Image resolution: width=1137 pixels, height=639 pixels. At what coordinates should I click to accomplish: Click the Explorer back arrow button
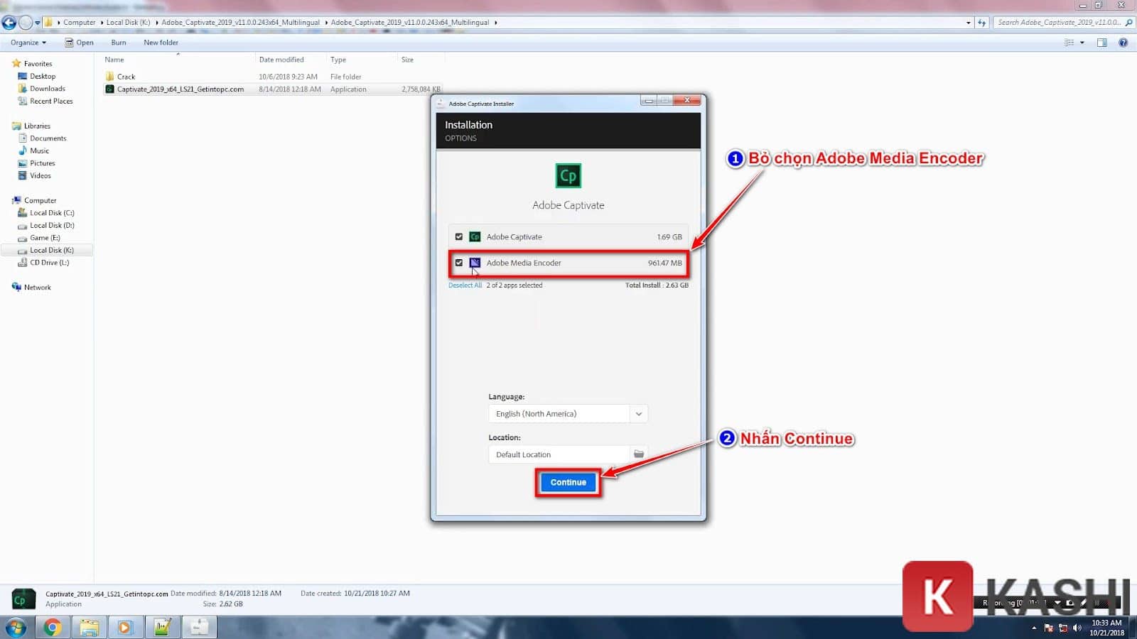(x=9, y=23)
